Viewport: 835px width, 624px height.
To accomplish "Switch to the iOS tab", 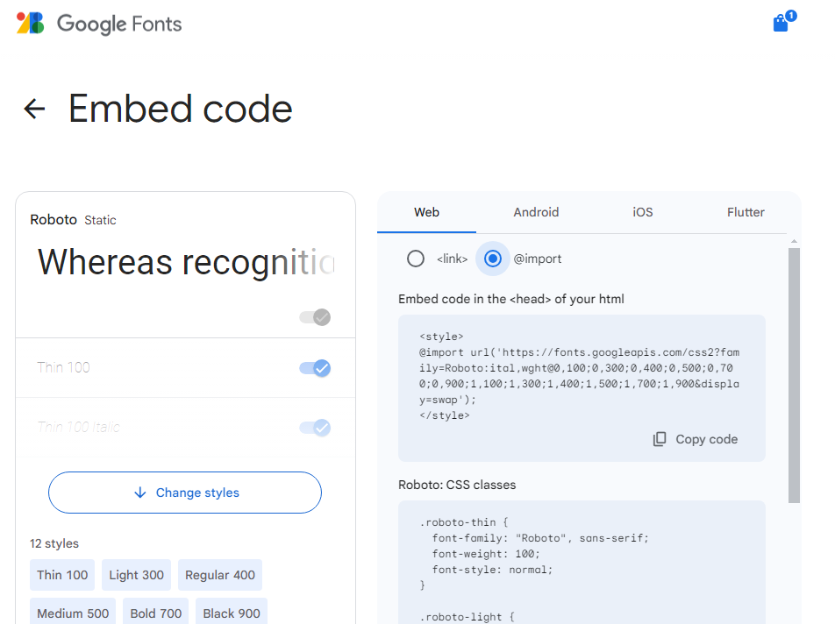I will [x=642, y=212].
